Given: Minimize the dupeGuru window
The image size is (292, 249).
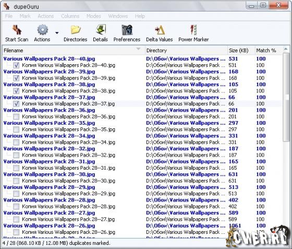Looking at the screenshot, I should coord(251,6).
